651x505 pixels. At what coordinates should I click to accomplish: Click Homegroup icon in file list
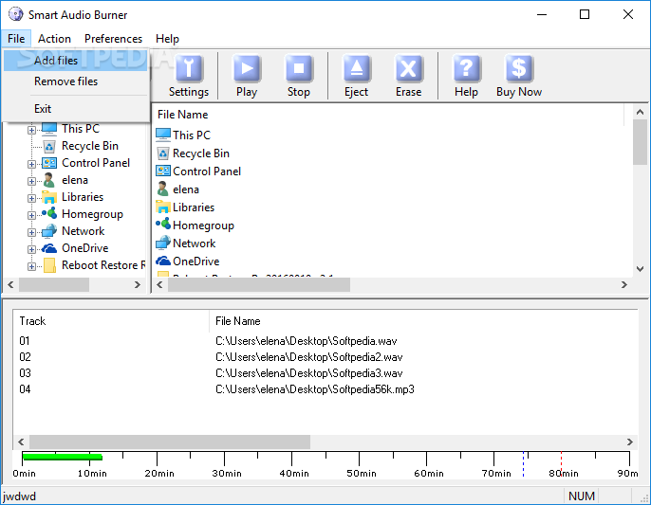(163, 224)
